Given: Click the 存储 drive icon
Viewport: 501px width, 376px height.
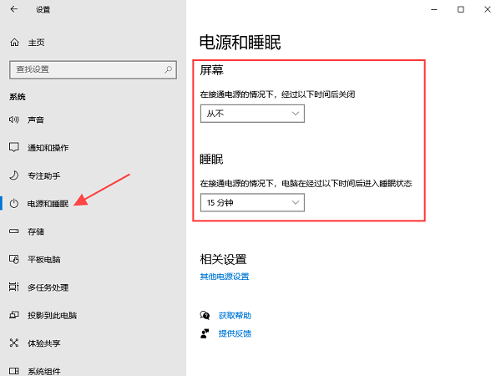Looking at the screenshot, I should click(13, 231).
